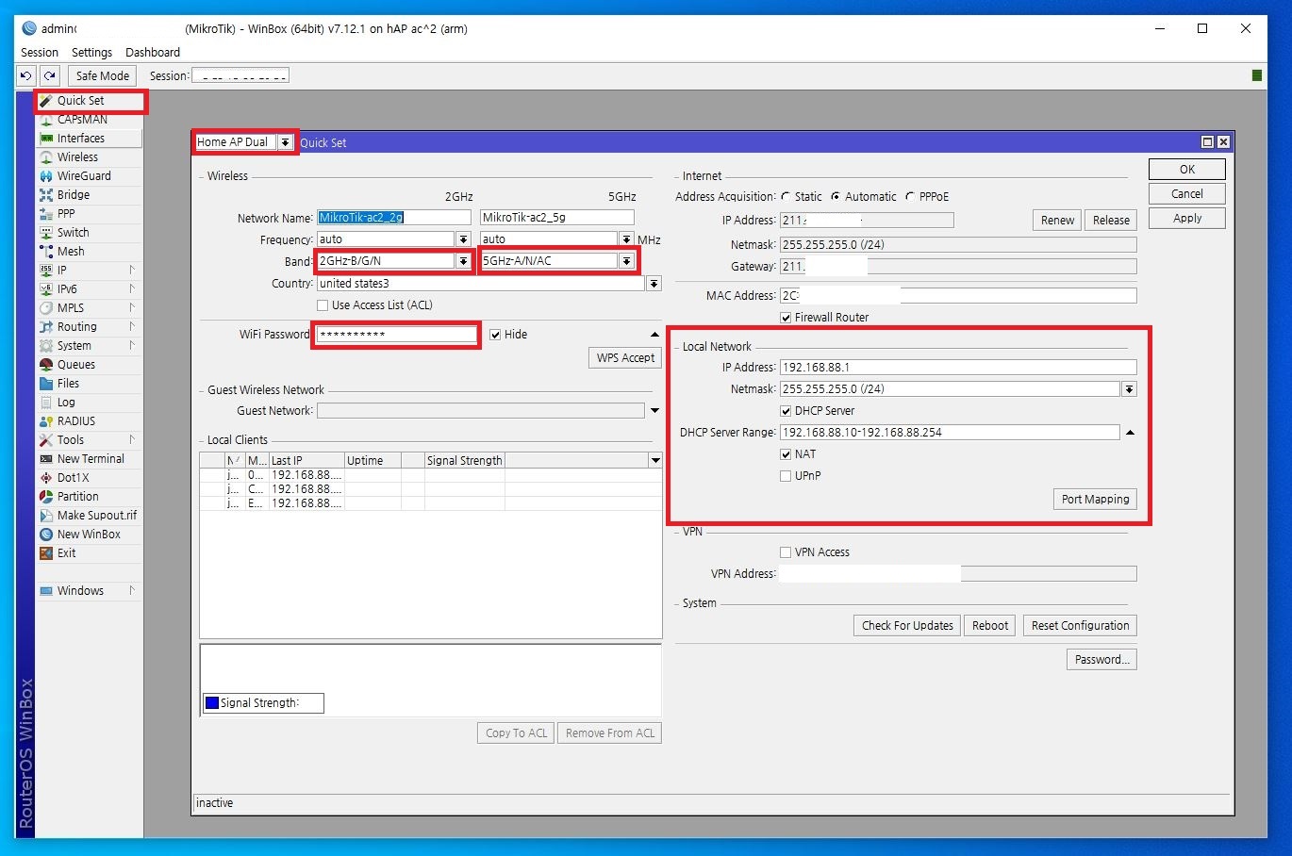Expand the System submenu
Viewport: 1292px width, 856px height.
pos(132,346)
